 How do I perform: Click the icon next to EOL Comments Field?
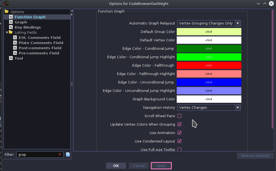tap(15, 38)
